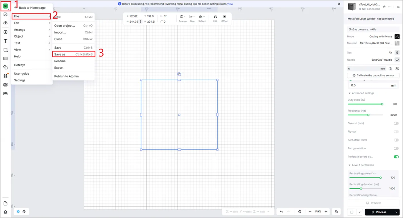Open the Arrange dropdown in top toolbar
403x218 pixels.
coord(183,19)
